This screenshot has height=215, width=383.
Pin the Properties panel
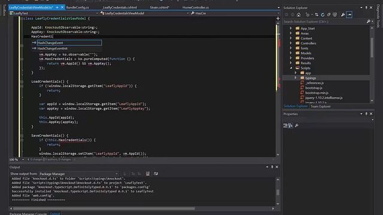pyautogui.click(x=366, y=114)
